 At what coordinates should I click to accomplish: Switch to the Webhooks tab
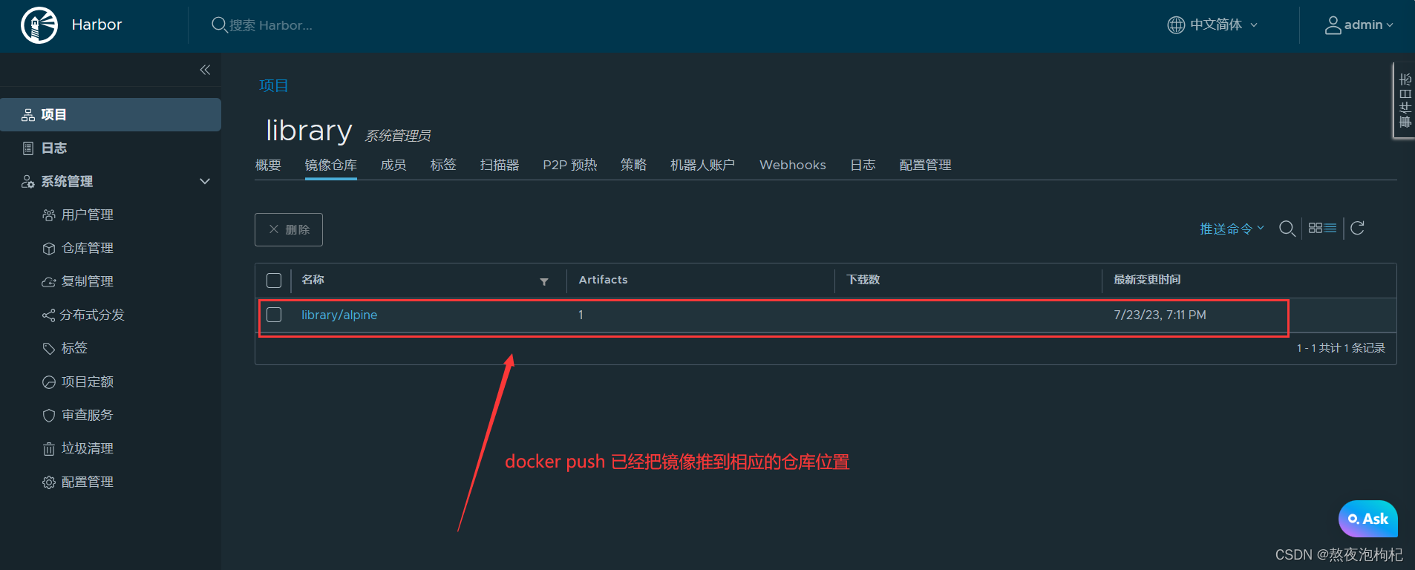tap(792, 165)
